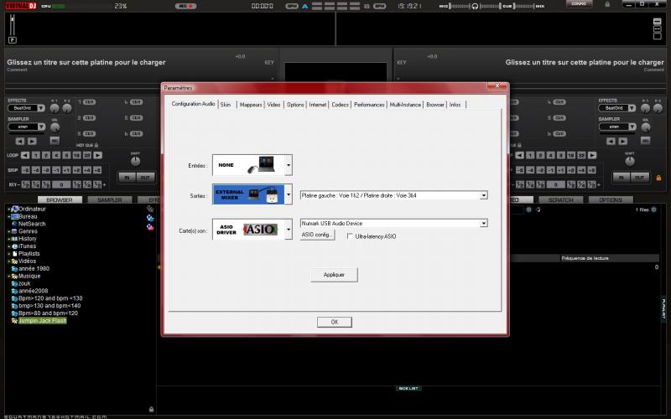The height and width of the screenshot is (419, 671).
Task: Open the Entrées selector dropdown arrow
Action: (289, 165)
